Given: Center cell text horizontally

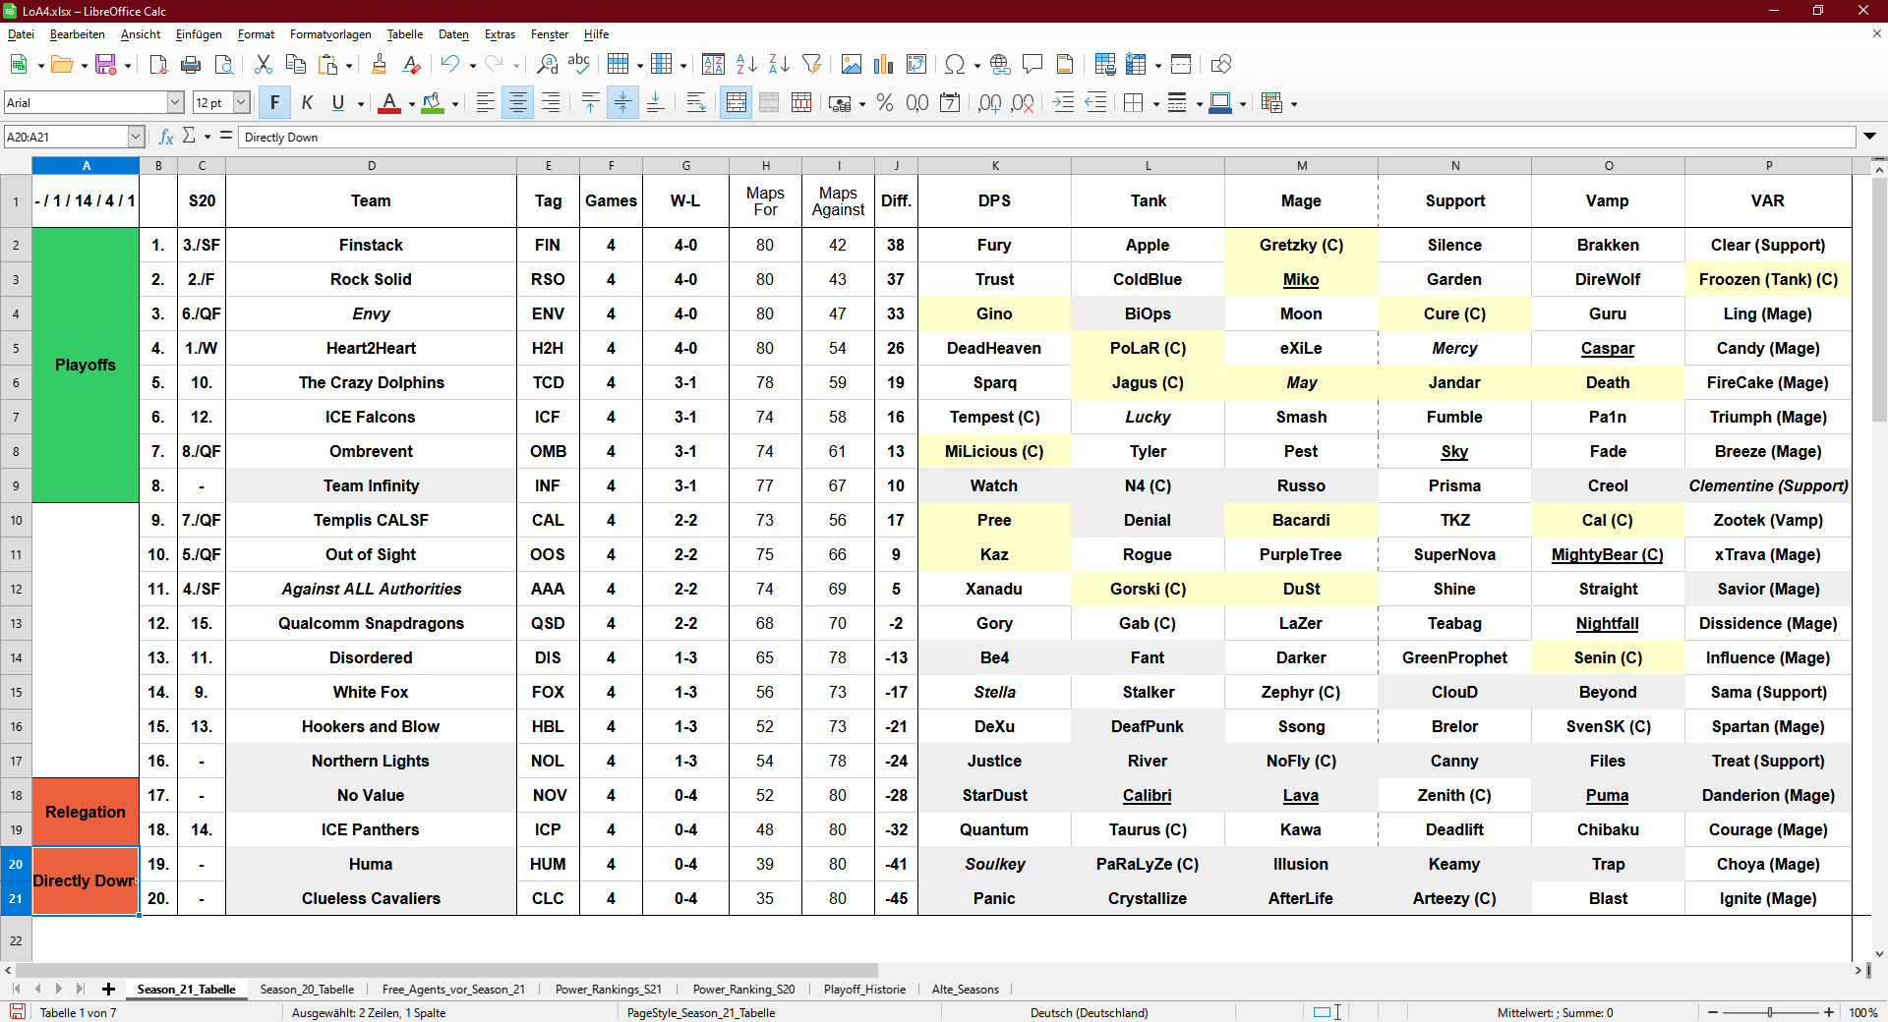Looking at the screenshot, I should [518, 103].
